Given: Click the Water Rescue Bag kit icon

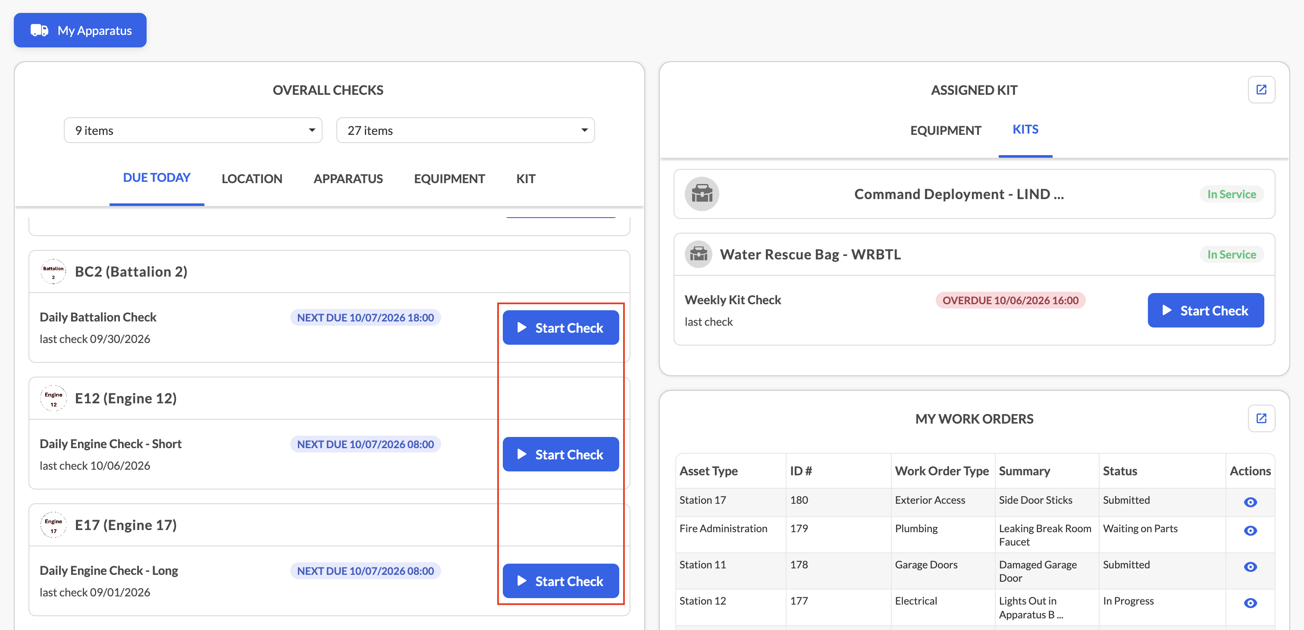Looking at the screenshot, I should [699, 254].
